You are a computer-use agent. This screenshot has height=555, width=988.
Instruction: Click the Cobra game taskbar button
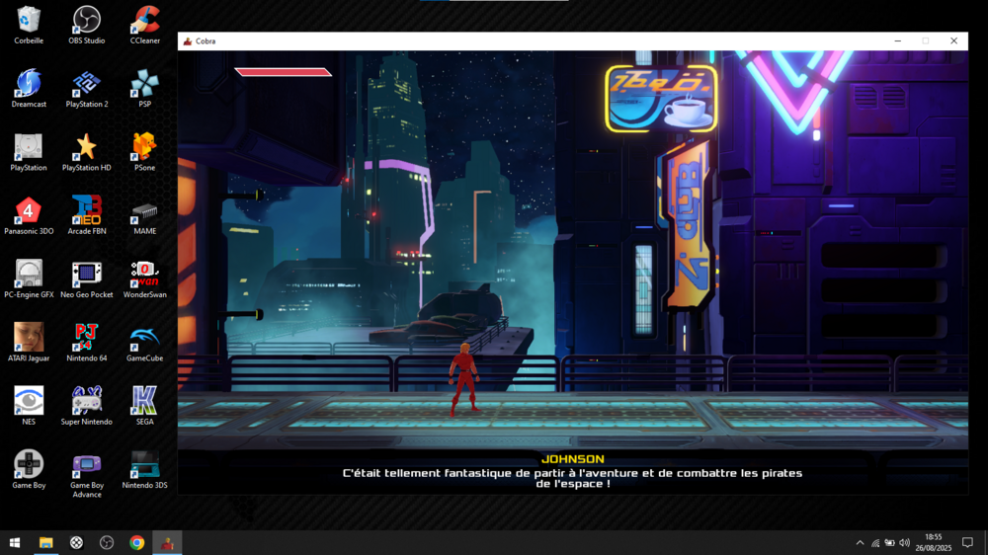[168, 543]
